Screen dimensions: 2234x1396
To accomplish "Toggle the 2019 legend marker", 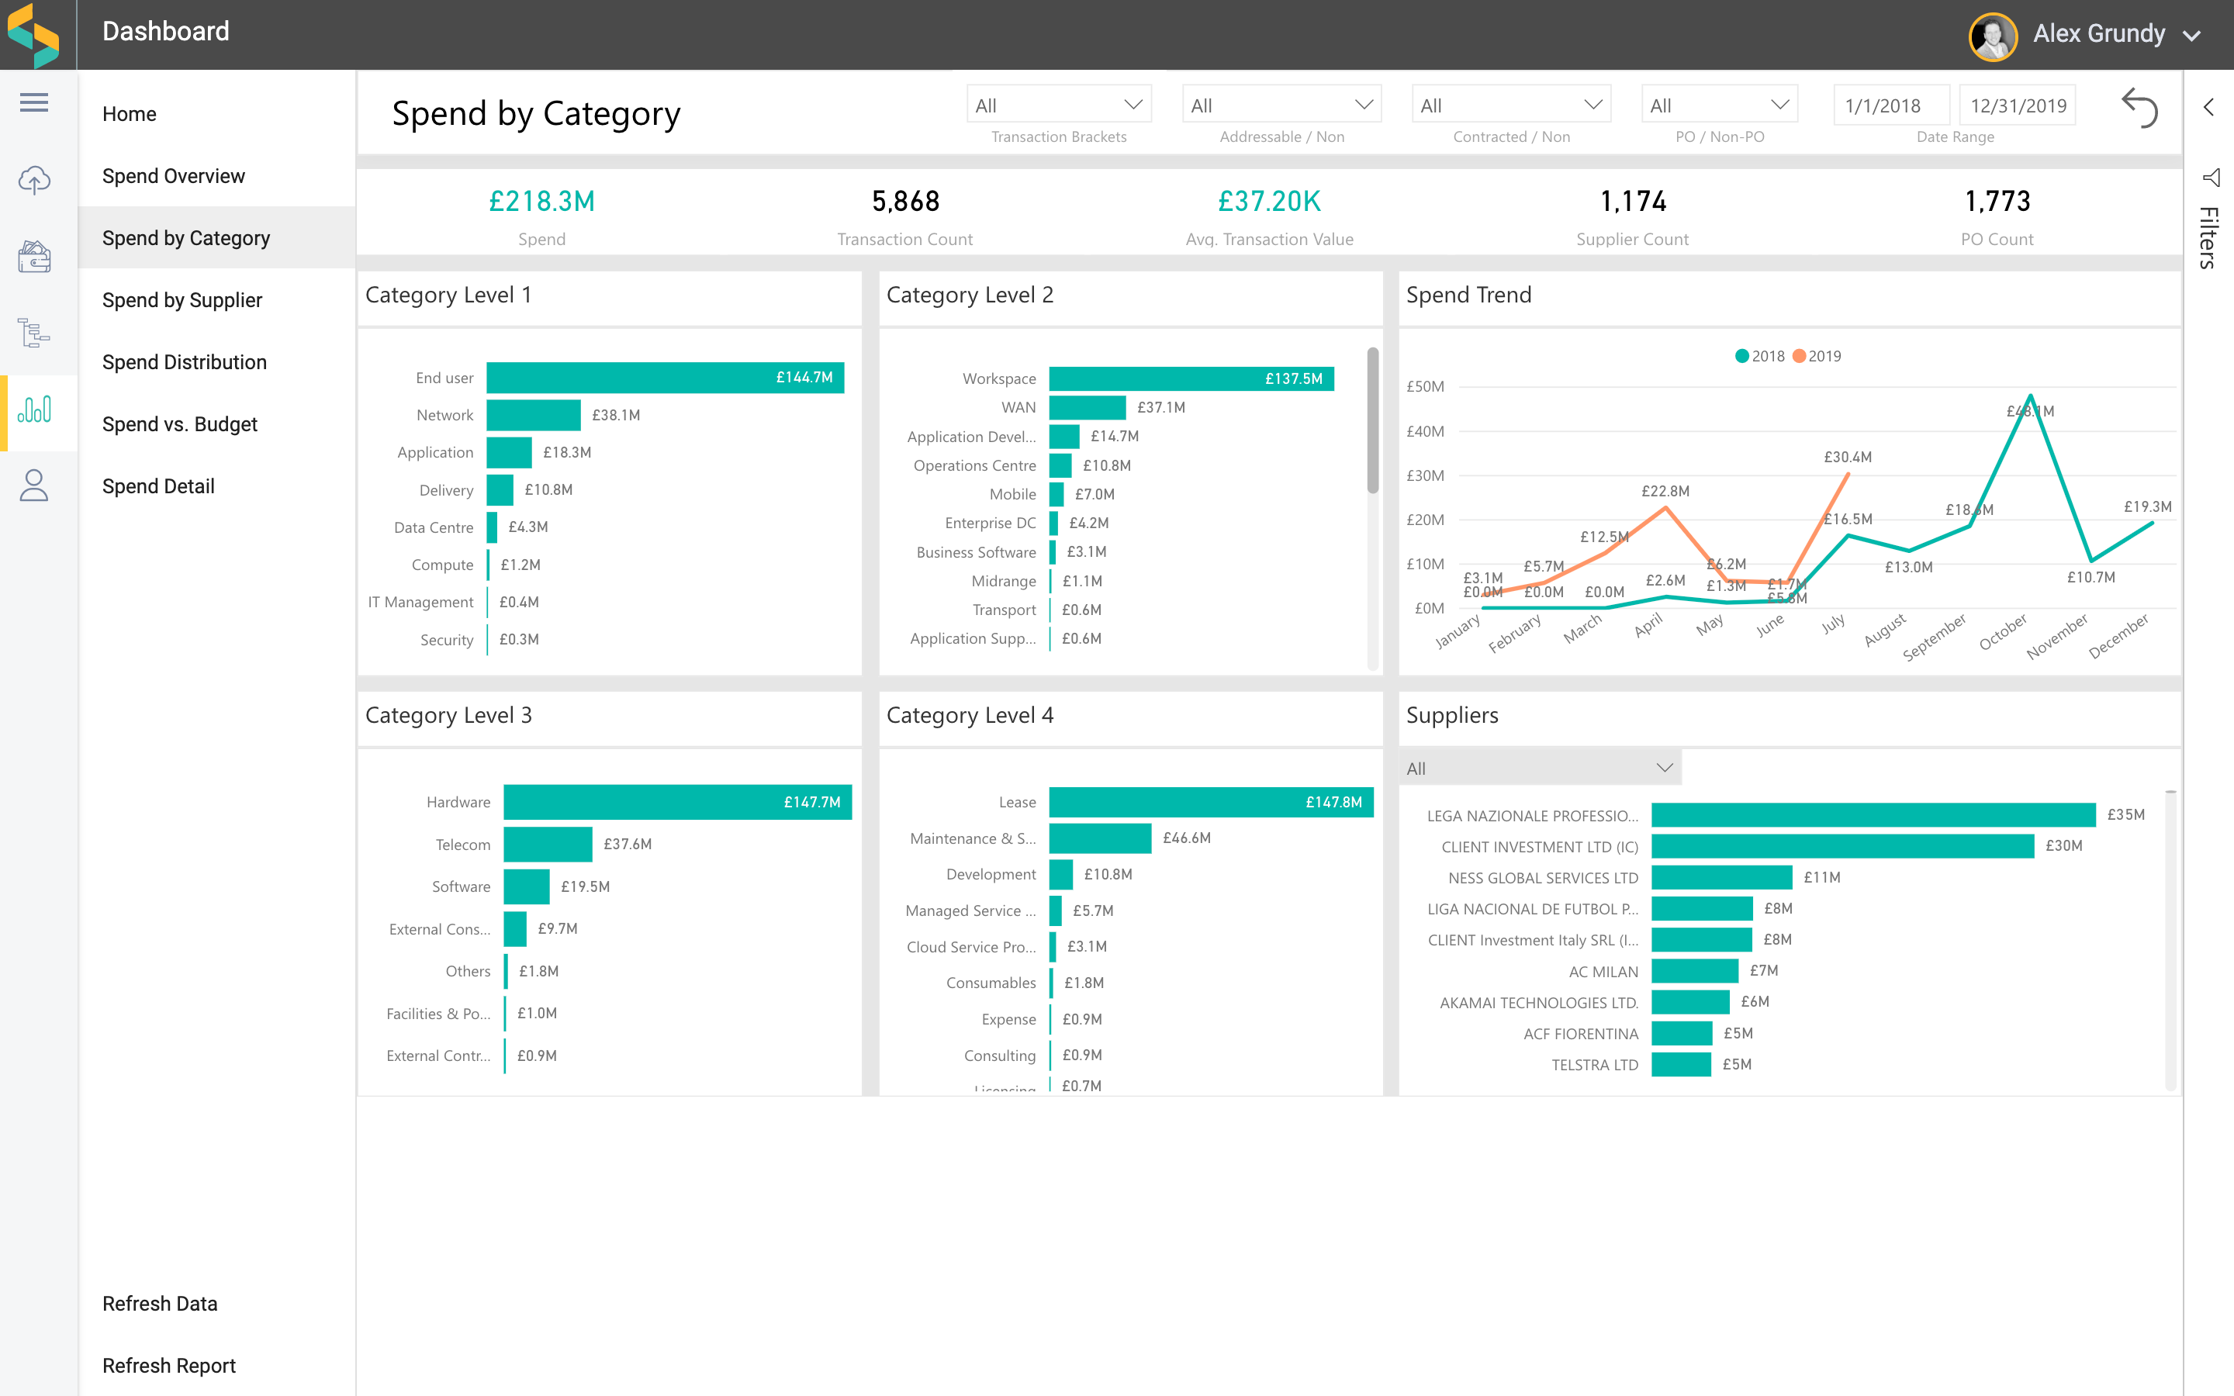I will coord(1798,357).
